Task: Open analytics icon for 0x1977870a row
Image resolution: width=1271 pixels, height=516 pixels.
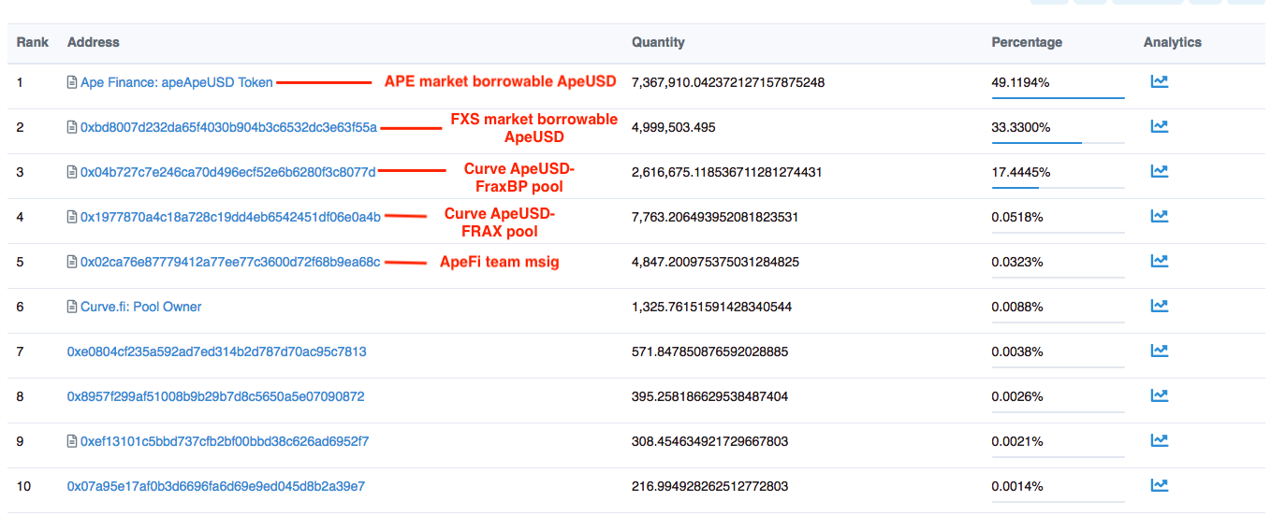Action: [1159, 216]
